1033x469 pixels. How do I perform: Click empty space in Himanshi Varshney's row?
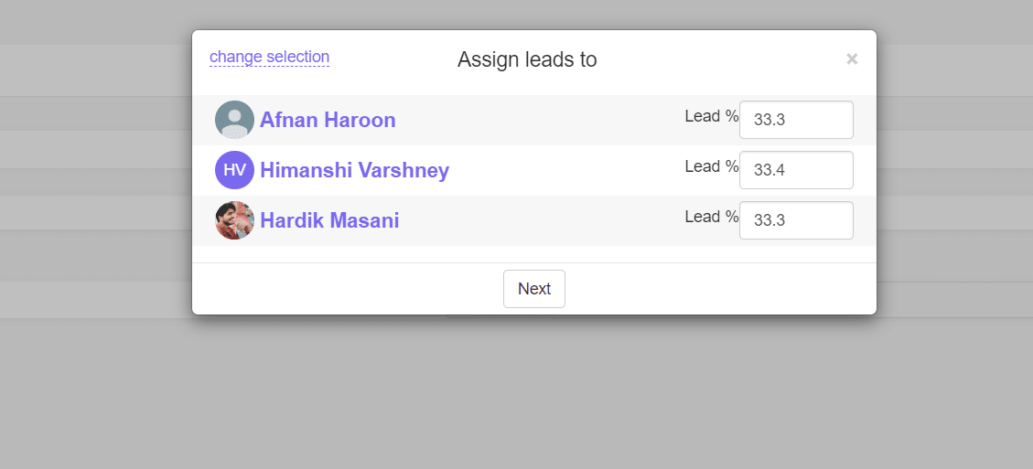567,170
